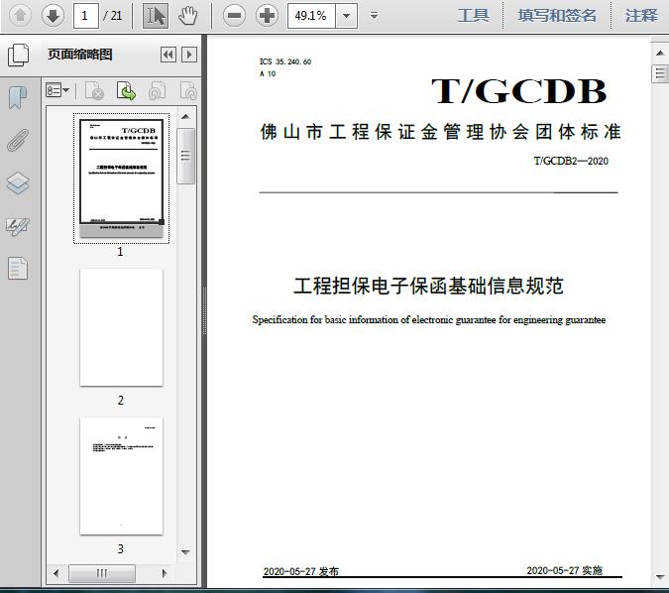Expand the toolbar overflow options arrow
Viewport: 669px width, 593px height.
(x=374, y=16)
